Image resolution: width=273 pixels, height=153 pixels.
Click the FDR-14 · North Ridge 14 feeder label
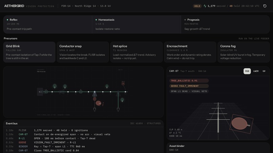click(x=86, y=6)
